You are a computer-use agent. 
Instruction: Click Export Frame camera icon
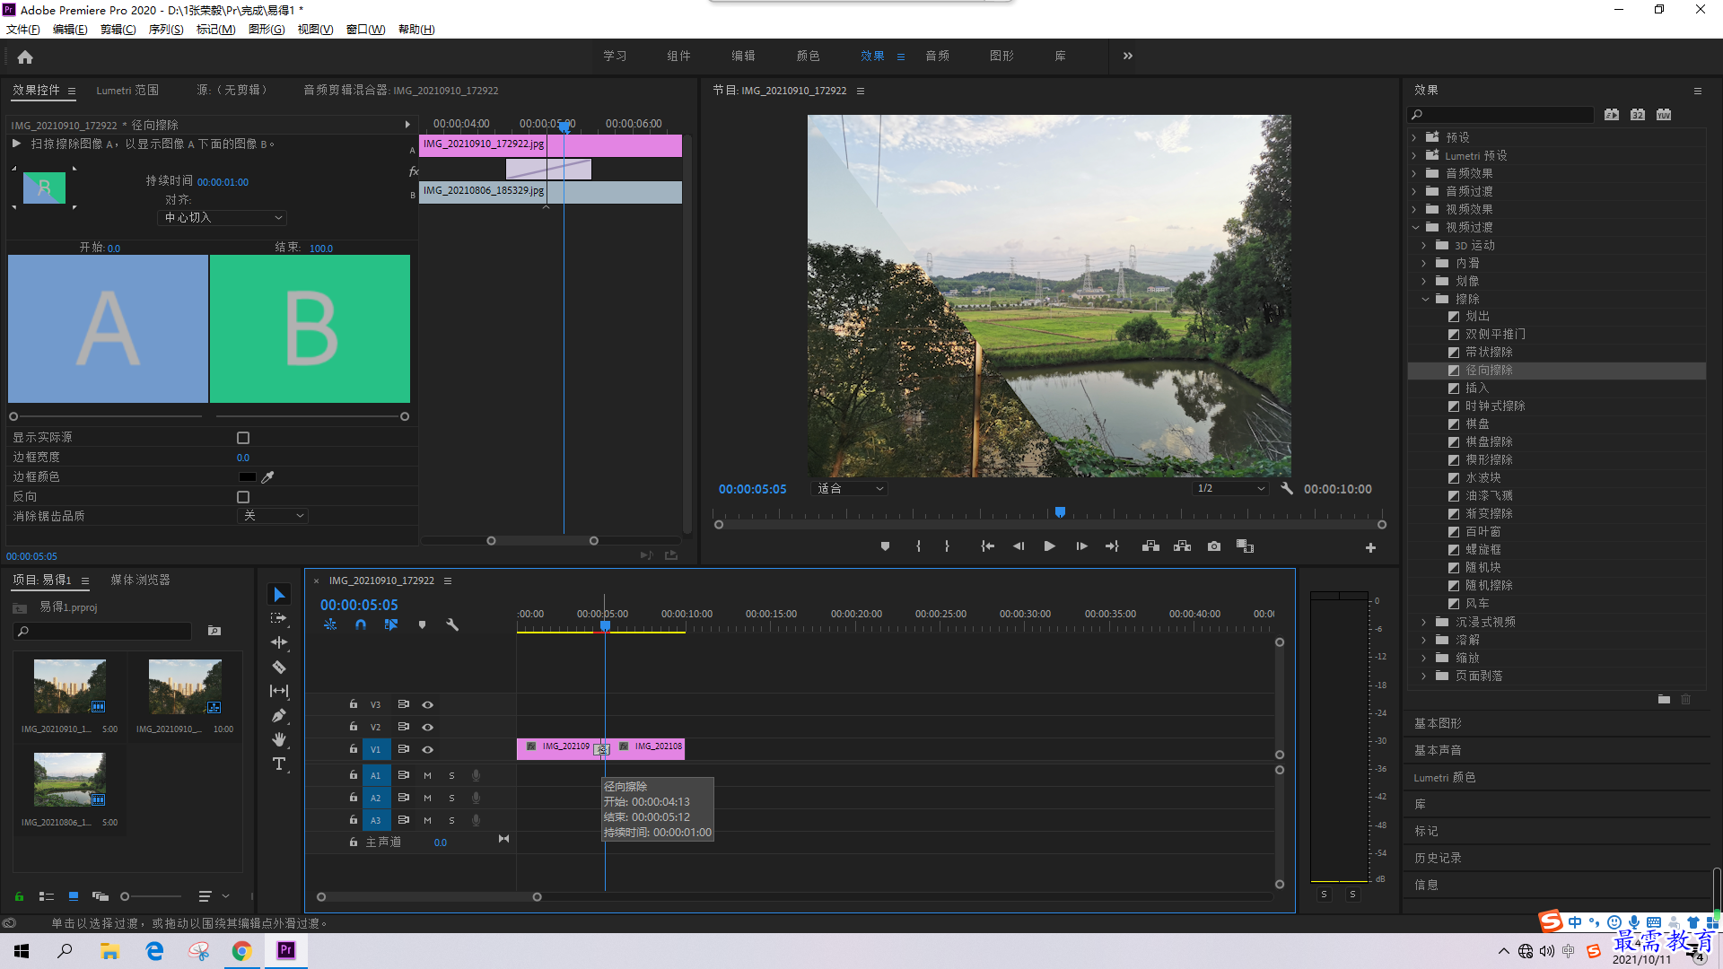(1214, 546)
